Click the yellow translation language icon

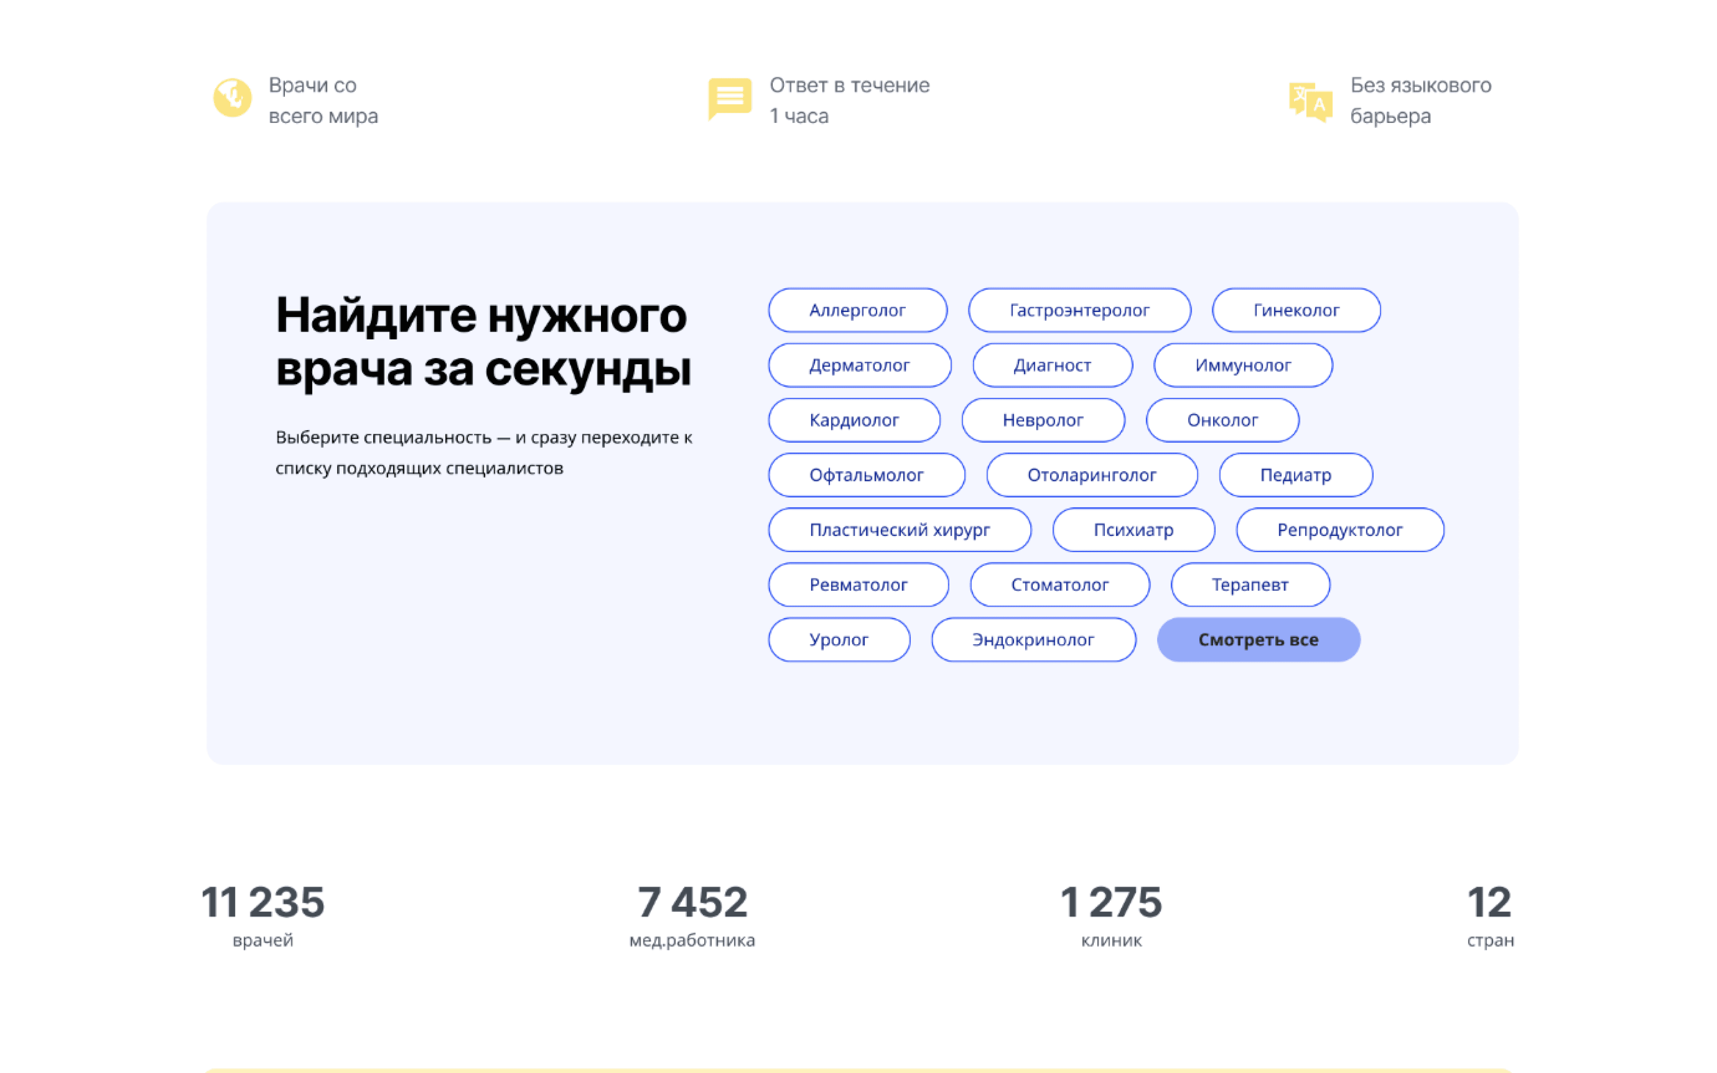click(x=1310, y=101)
